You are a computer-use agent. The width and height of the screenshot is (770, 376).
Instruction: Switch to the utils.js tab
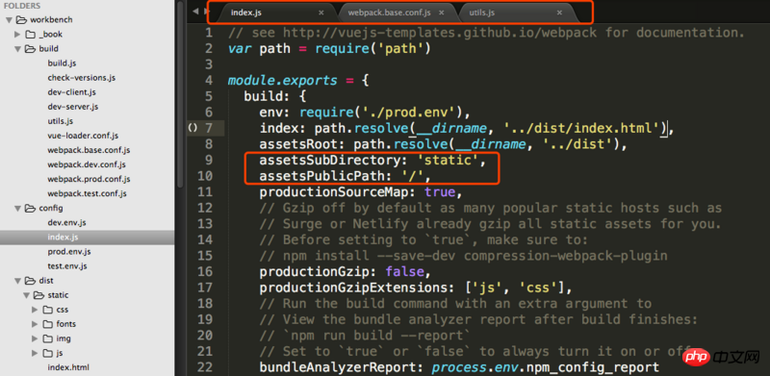tap(518, 13)
